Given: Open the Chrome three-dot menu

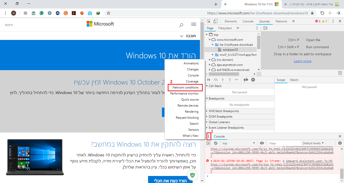Looking at the screenshot, I should [x=6, y=13].
